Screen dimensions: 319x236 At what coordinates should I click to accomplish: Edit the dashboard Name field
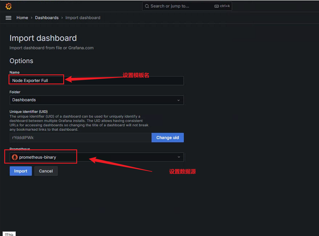point(97,80)
